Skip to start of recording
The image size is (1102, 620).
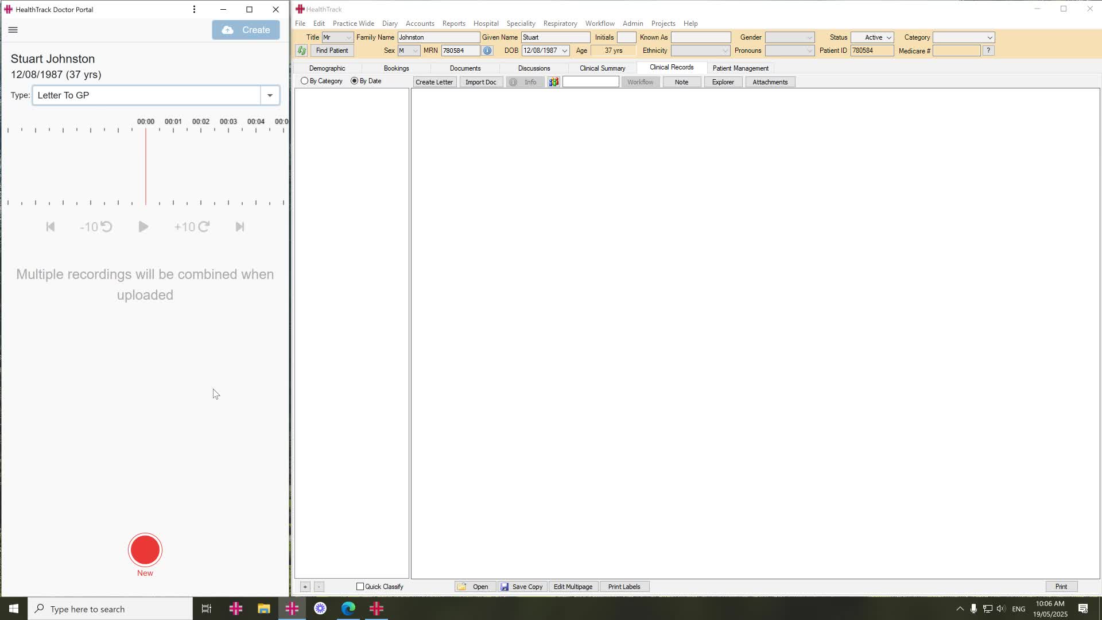[x=51, y=227]
